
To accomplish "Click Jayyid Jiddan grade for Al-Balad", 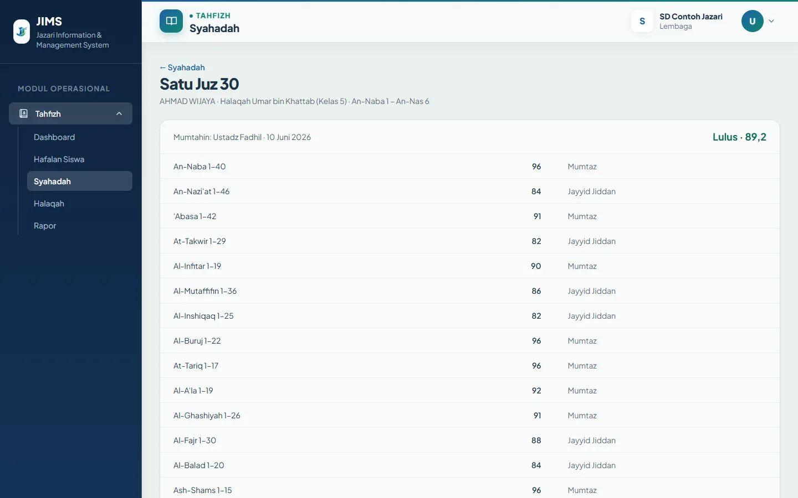I will click(x=591, y=465).
